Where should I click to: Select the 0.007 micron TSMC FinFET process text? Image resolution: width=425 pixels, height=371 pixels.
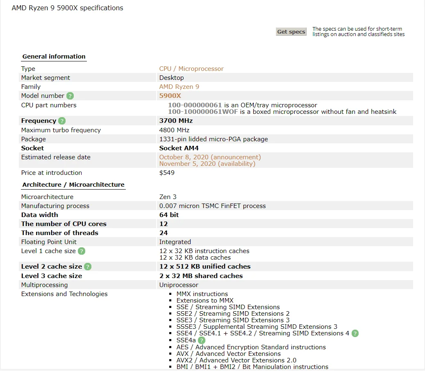tap(212, 206)
